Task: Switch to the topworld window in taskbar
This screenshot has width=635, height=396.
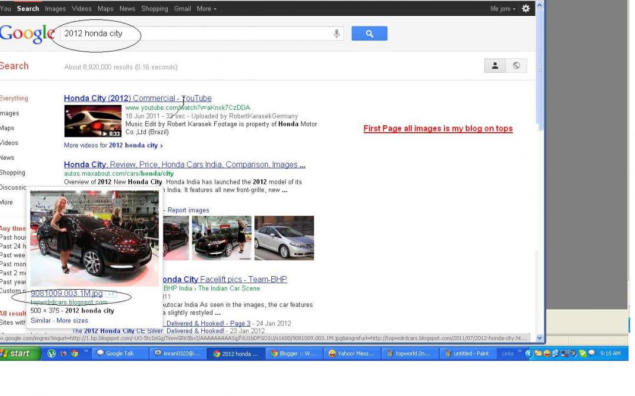Action: 410,354
